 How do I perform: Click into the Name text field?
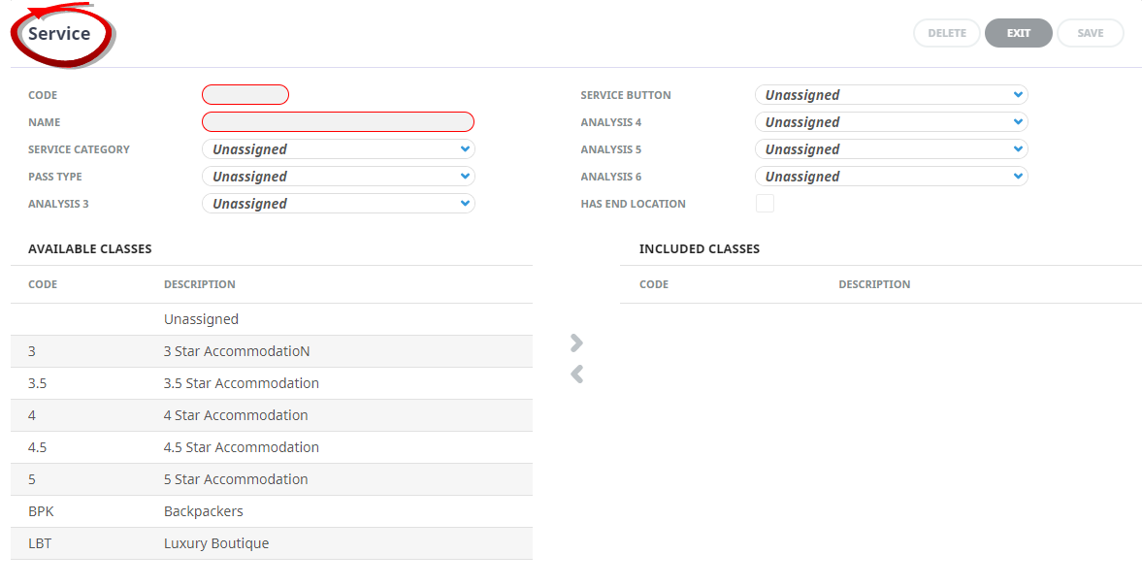point(338,122)
